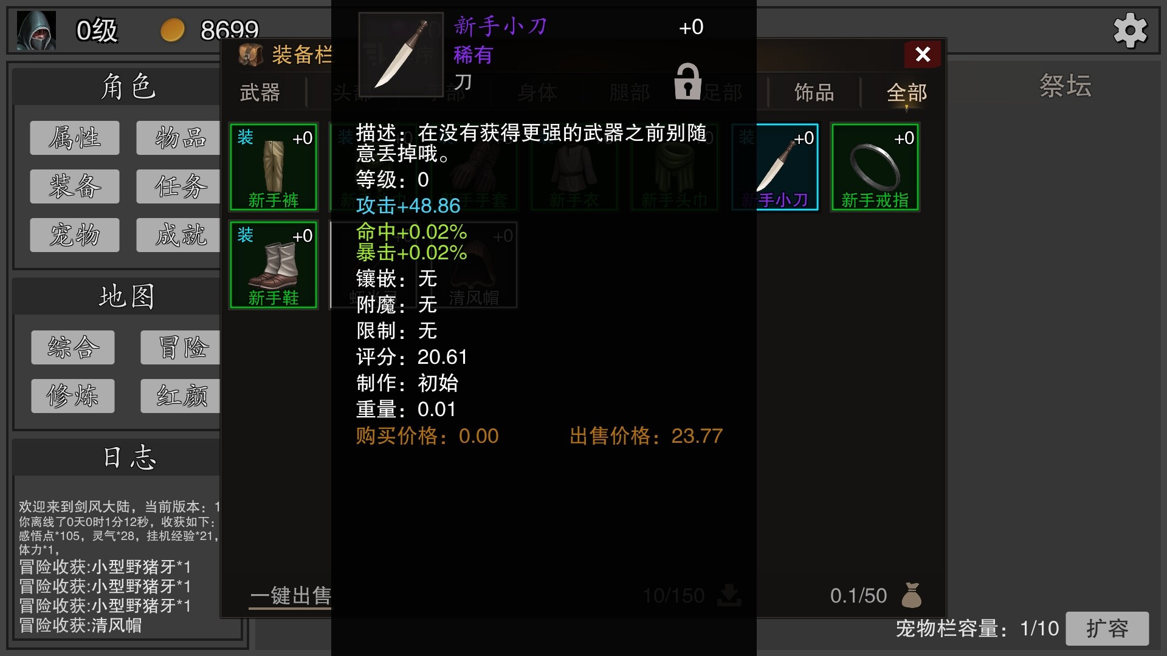Toggle the padlock on 新手小刀
The width and height of the screenshot is (1167, 656).
pyautogui.click(x=688, y=81)
